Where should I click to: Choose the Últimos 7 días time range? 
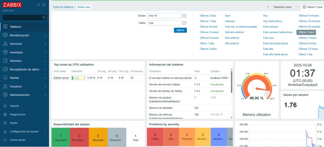(x=208, y=21)
